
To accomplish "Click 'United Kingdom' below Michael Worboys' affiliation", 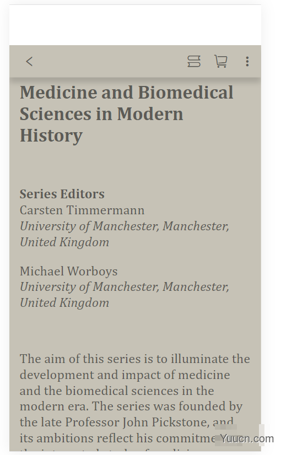I will point(64,302).
